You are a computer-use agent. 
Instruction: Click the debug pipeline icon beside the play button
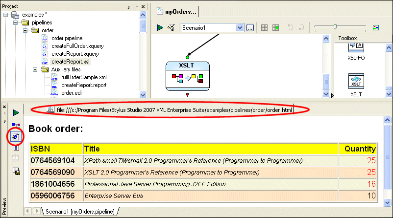[x=171, y=28]
